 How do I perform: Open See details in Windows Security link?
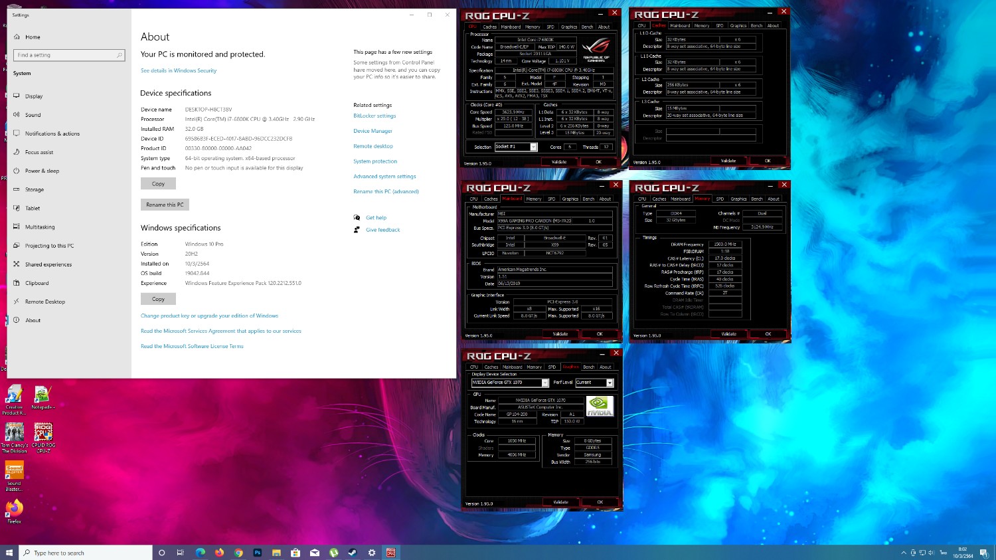click(x=179, y=70)
